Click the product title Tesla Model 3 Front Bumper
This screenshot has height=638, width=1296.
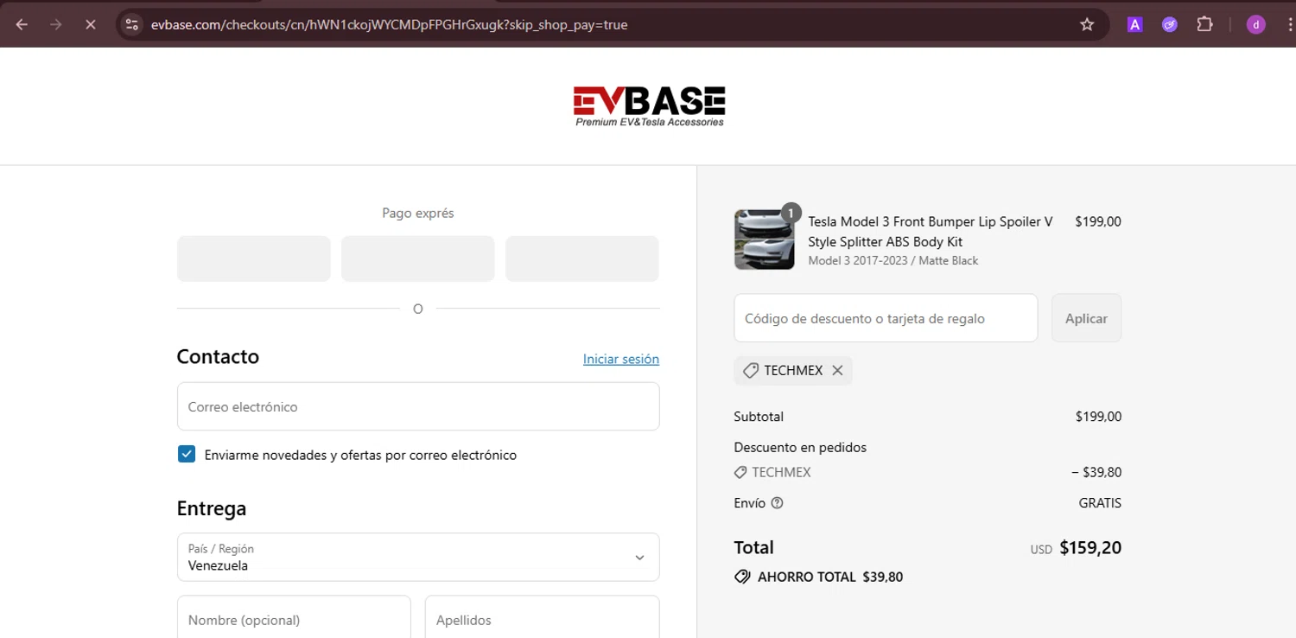pos(931,231)
